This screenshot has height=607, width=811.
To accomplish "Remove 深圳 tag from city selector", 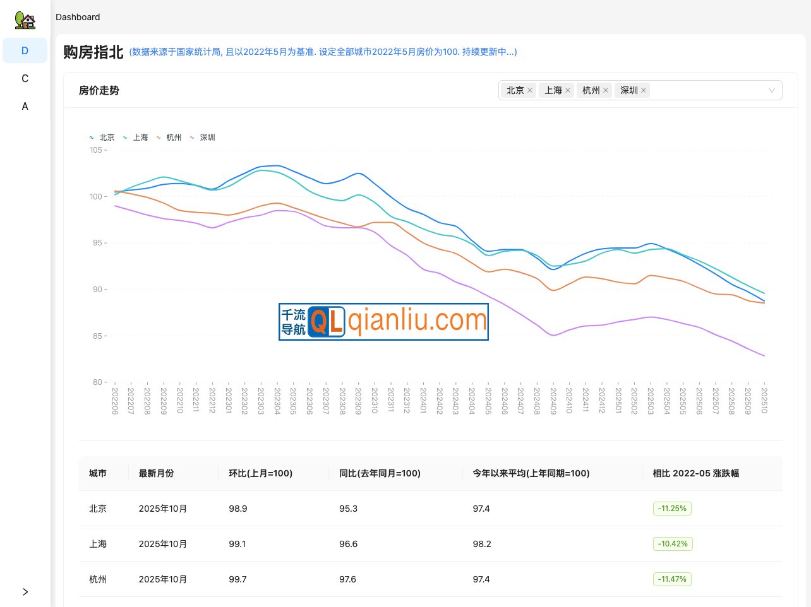I will pyautogui.click(x=644, y=90).
